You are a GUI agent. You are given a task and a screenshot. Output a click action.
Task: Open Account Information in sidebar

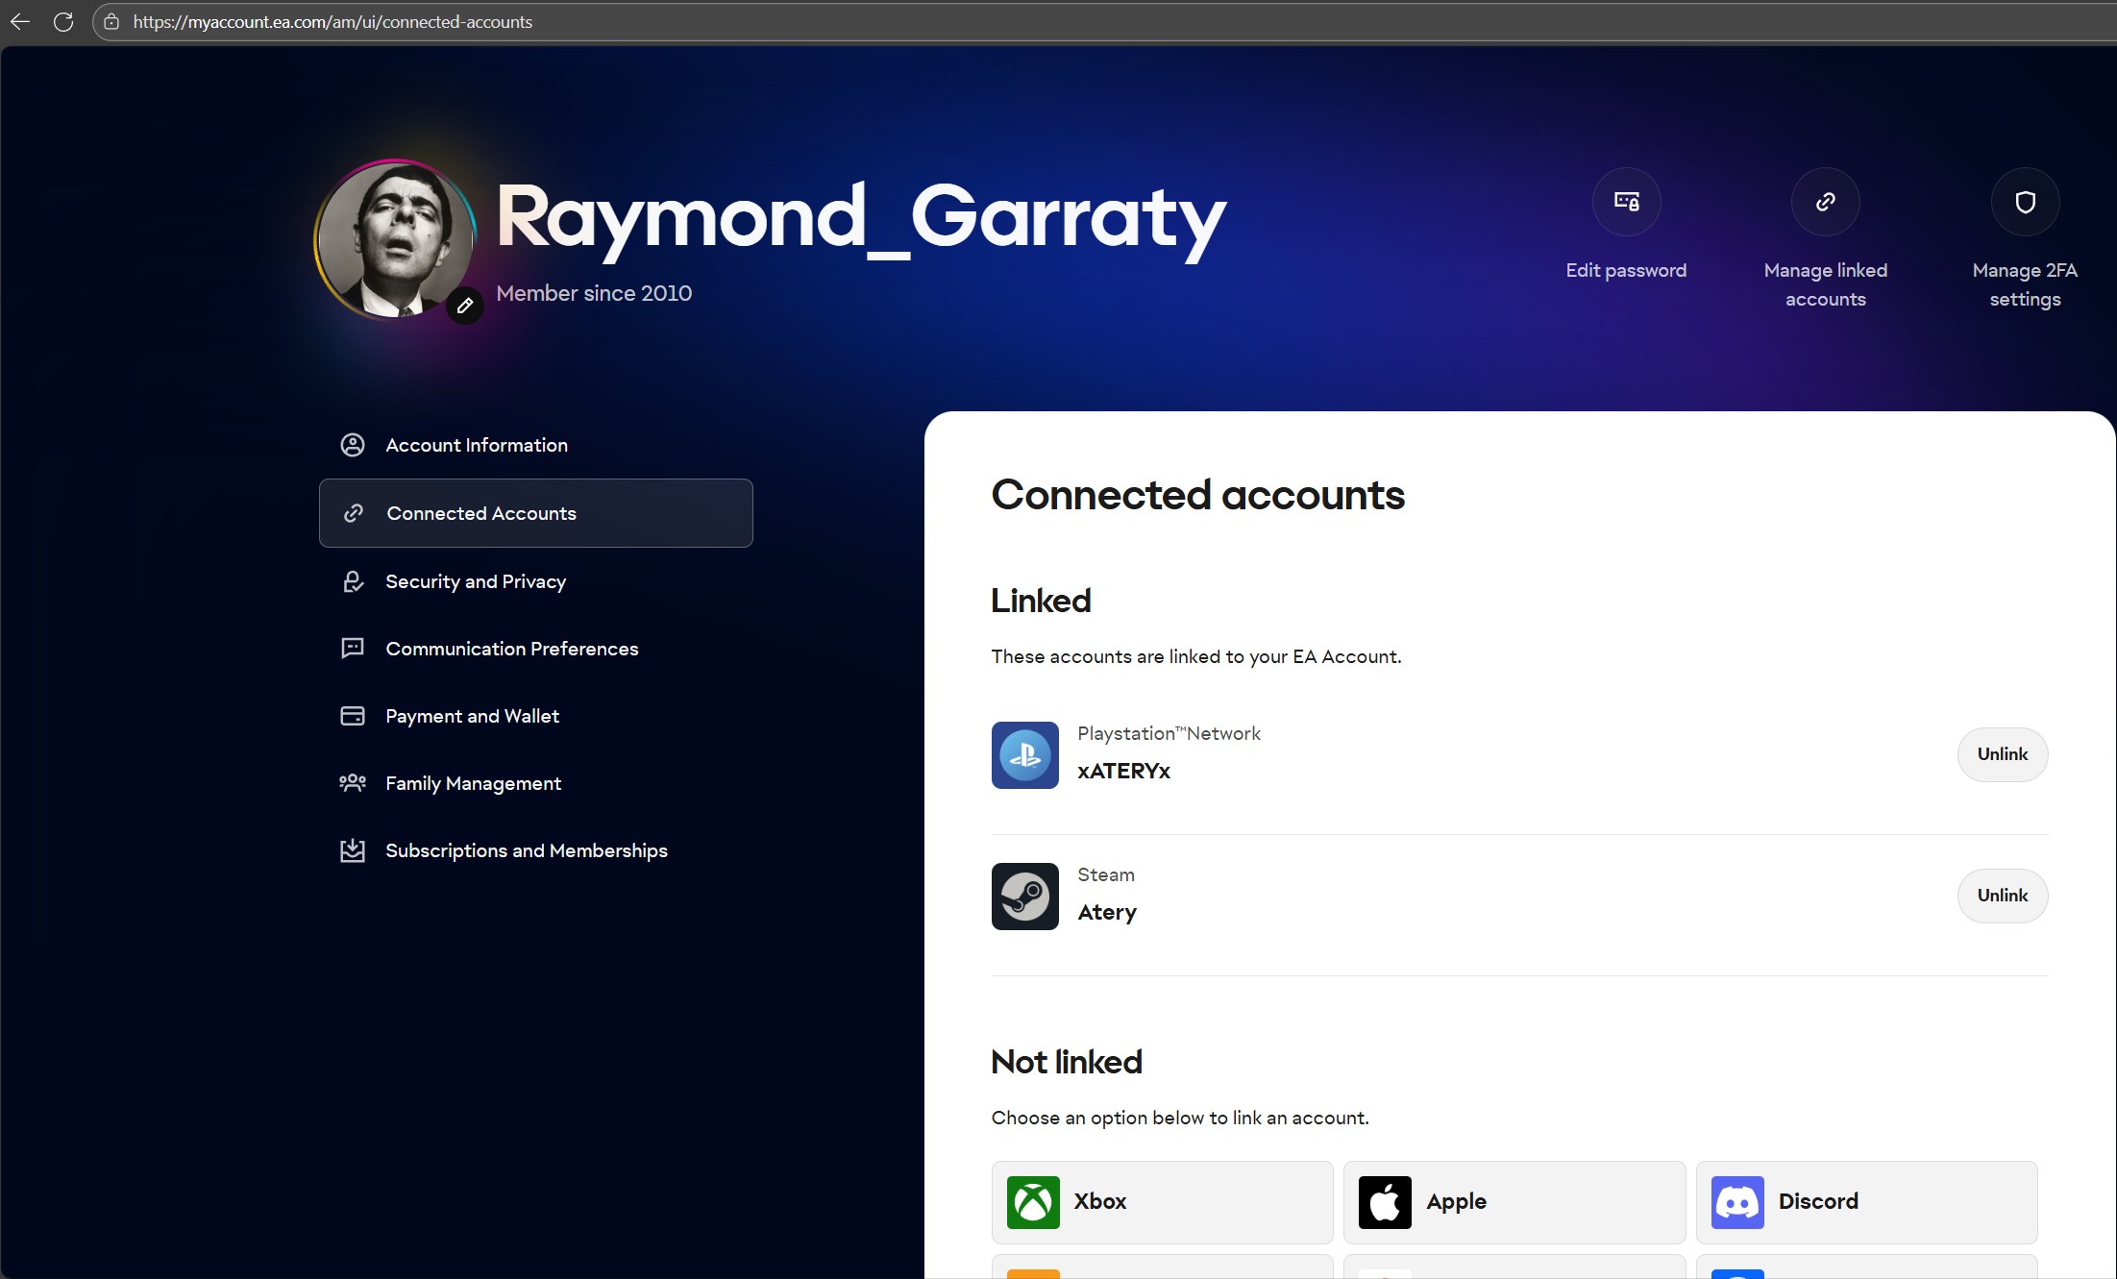477,445
